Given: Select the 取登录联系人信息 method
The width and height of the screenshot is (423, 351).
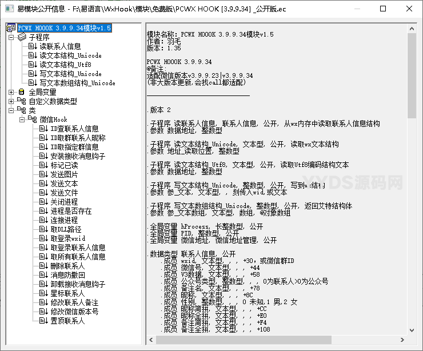Looking at the screenshot, I should pos(78,248).
